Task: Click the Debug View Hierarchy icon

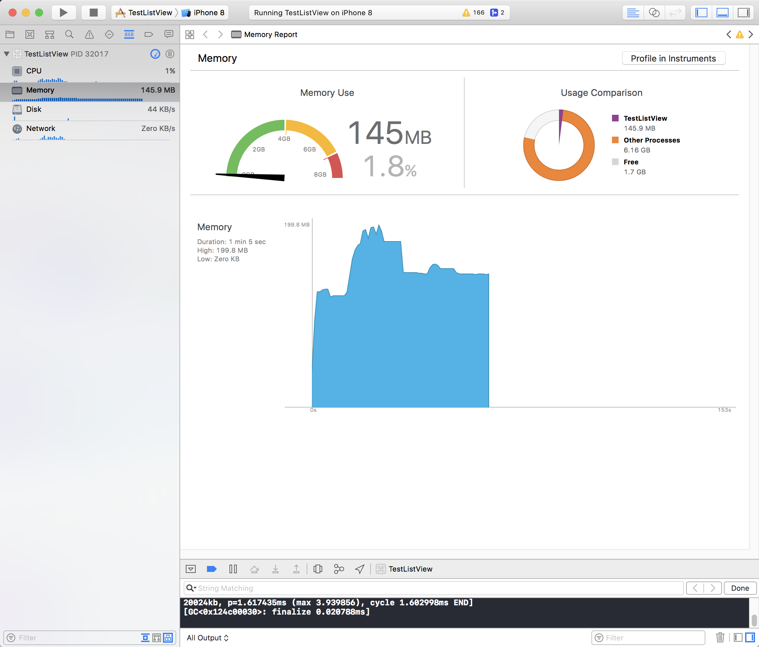Action: click(x=318, y=569)
